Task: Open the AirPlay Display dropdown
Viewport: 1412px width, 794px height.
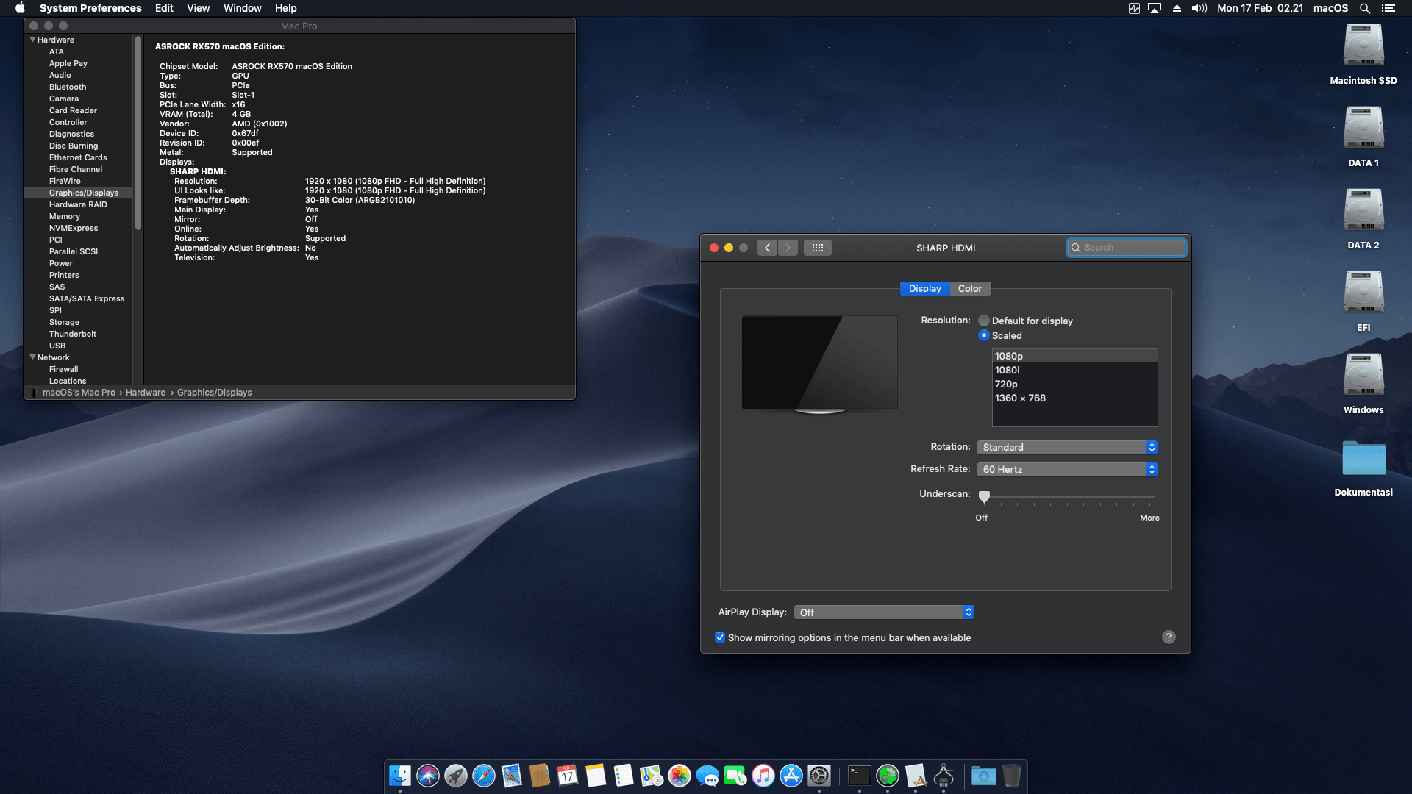Action: 884,612
